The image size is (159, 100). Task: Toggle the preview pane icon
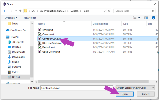point(146,18)
